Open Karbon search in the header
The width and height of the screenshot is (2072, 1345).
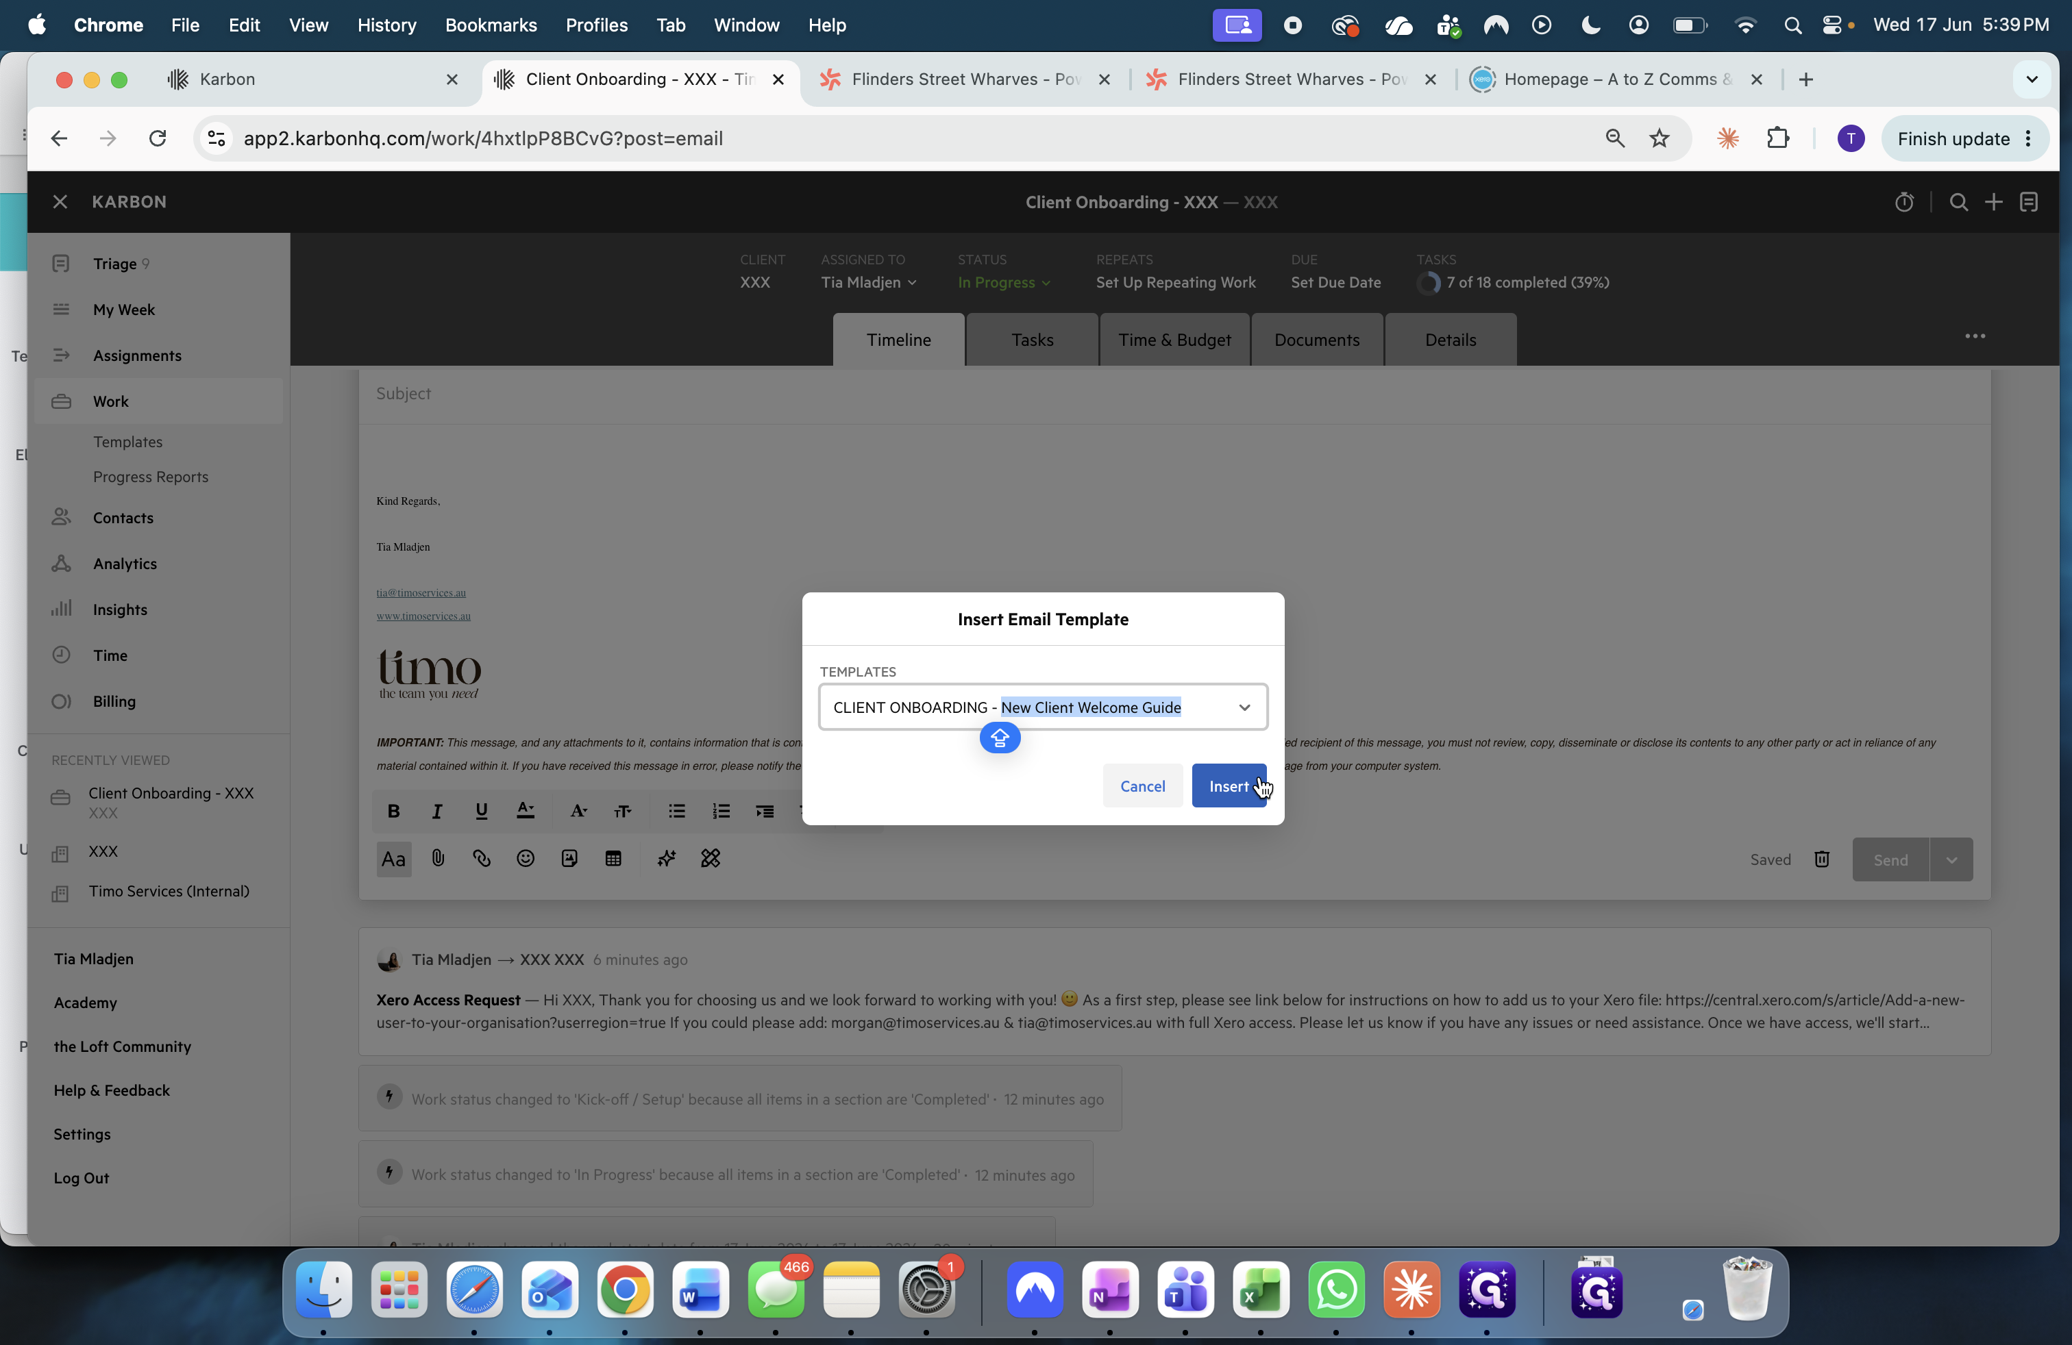pyautogui.click(x=1959, y=202)
